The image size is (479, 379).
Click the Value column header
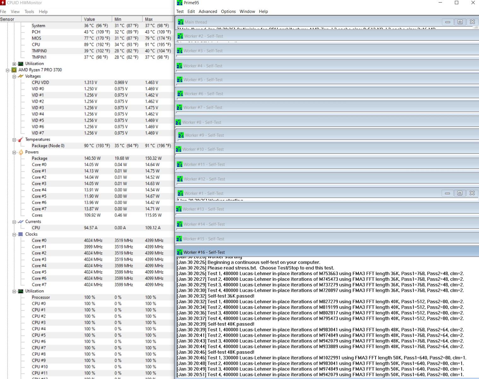pyautogui.click(x=97, y=19)
